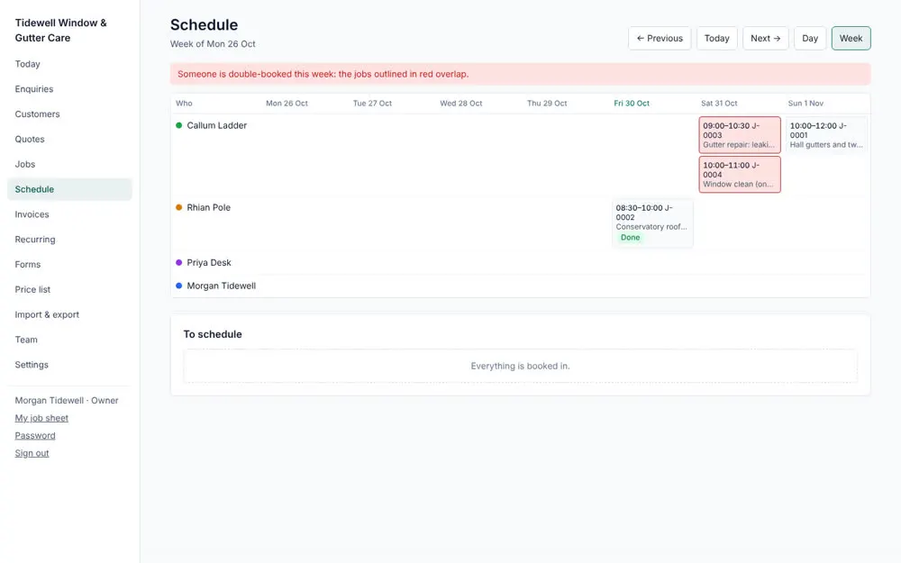The width and height of the screenshot is (901, 563).
Task: Click 'Everything is booked in.' message
Action: [520, 366]
